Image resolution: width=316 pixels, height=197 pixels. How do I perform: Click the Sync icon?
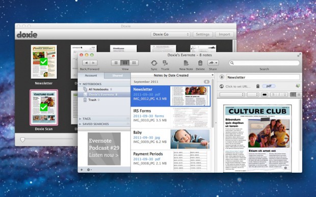tap(154, 63)
